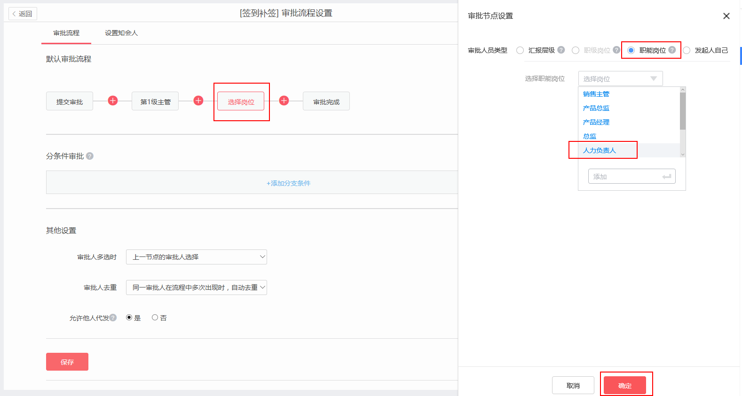The image size is (742, 396).
Task: Choose 否 for 允许他人代发
Action: 155,318
